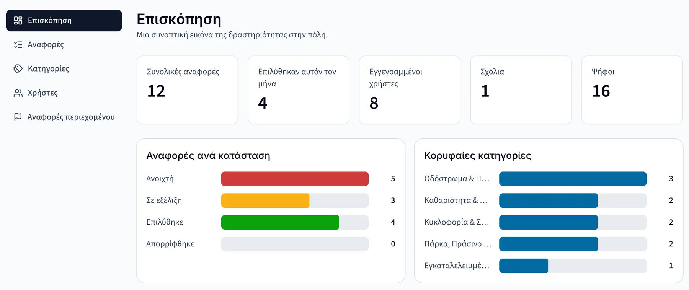Click the subtitle Μια συνοπτική εικόνα text

[232, 35]
